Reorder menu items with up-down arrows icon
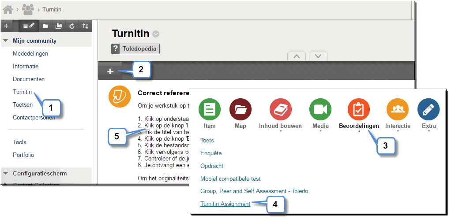 85,26
